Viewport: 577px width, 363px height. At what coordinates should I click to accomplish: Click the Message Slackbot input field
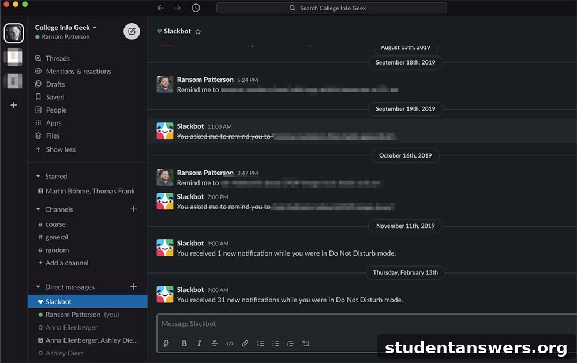[366, 324]
